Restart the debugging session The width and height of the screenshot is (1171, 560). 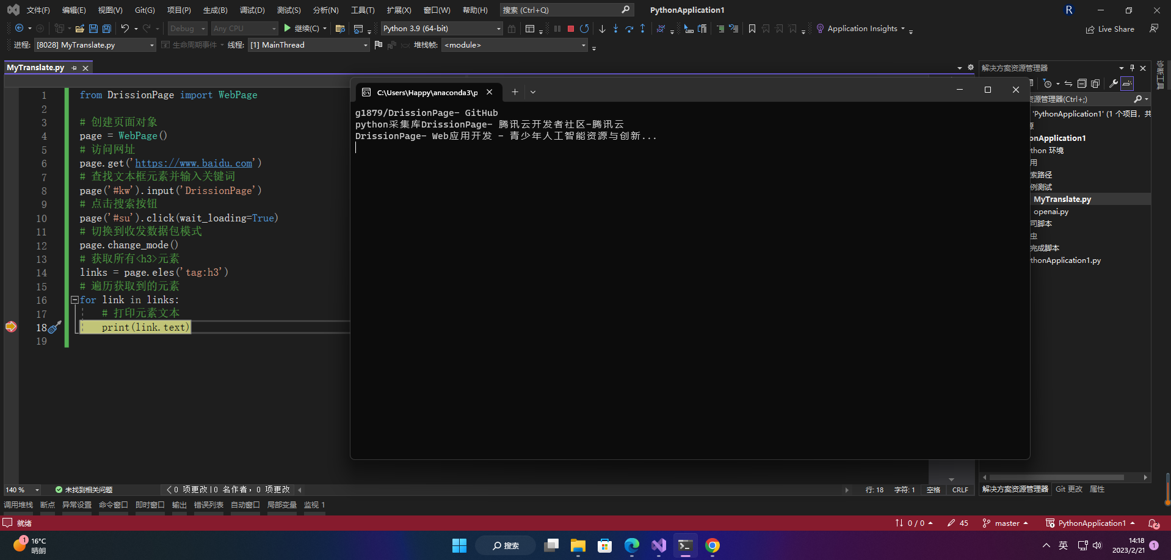[x=584, y=28]
